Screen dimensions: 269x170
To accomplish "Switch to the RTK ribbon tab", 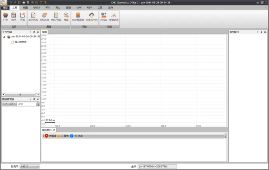I will click(x=48, y=7).
